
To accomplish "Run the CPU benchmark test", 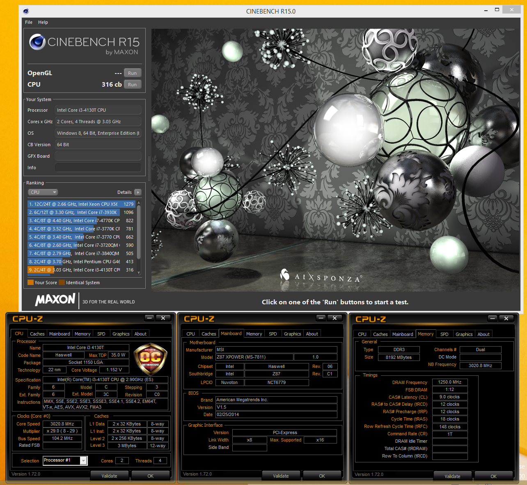I will pos(132,85).
